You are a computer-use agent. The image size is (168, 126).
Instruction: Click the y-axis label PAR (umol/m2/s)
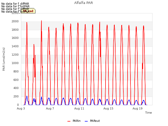4,59
